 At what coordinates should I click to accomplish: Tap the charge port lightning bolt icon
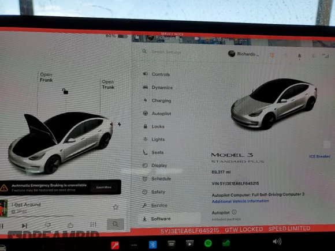pyautogui.click(x=119, y=124)
